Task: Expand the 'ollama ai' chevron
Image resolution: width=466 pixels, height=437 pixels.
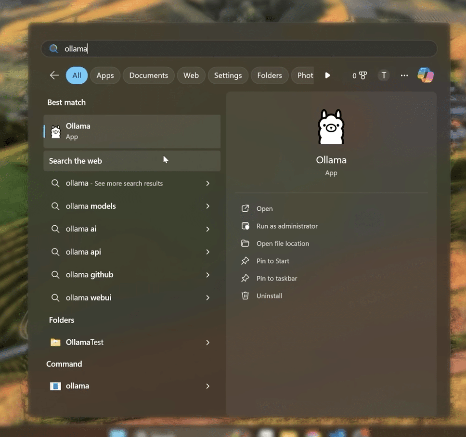Action: click(208, 229)
